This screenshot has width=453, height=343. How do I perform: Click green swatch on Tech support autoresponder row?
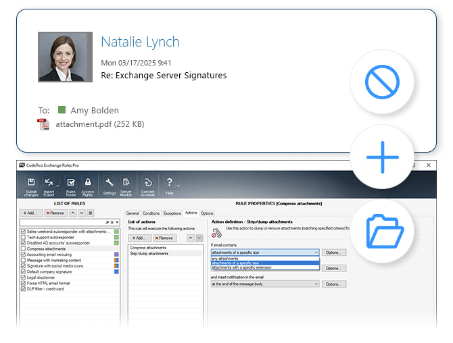coord(116,237)
